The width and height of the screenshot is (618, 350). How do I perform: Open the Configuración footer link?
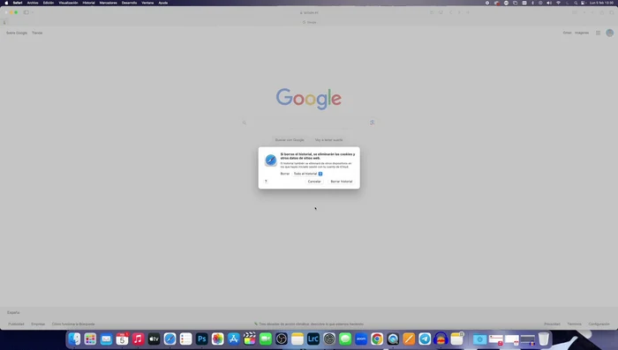click(599, 324)
